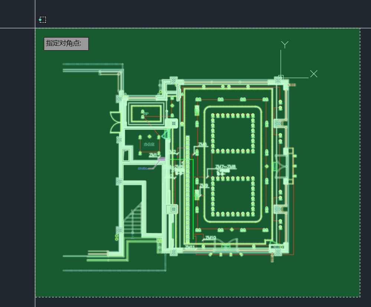Pick the purple distribution box near ZM1
The height and width of the screenshot is (307, 371).
coord(161,159)
